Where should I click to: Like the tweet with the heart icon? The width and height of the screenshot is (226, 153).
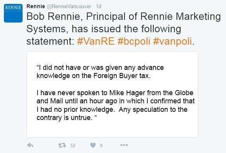click(x=93, y=145)
